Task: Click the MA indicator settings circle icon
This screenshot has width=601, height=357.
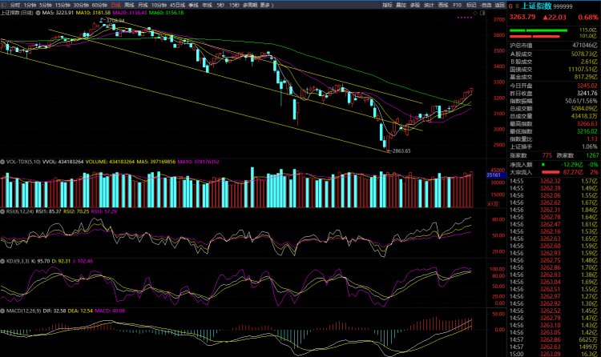Action: point(36,14)
